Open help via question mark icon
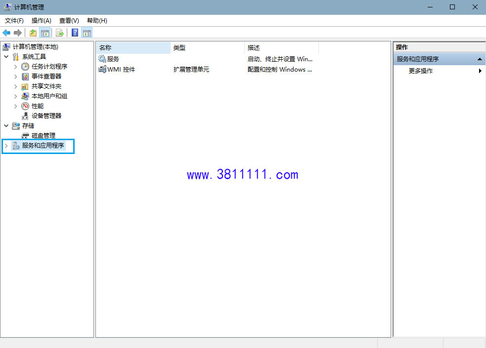The image size is (486, 348). pyautogui.click(x=75, y=33)
